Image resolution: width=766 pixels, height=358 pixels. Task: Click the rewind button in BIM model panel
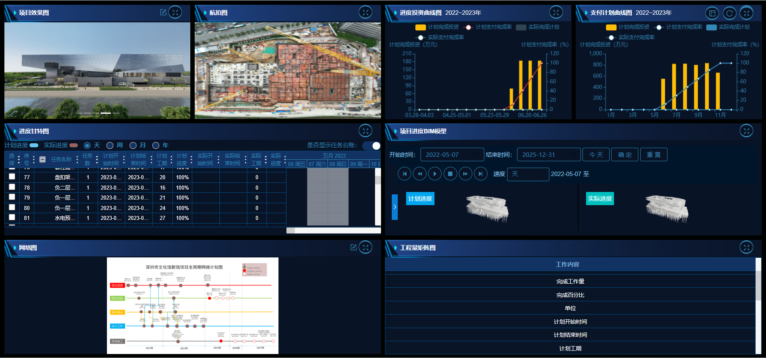click(x=420, y=174)
